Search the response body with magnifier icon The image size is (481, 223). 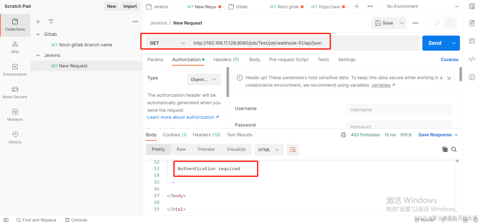pos(454,149)
